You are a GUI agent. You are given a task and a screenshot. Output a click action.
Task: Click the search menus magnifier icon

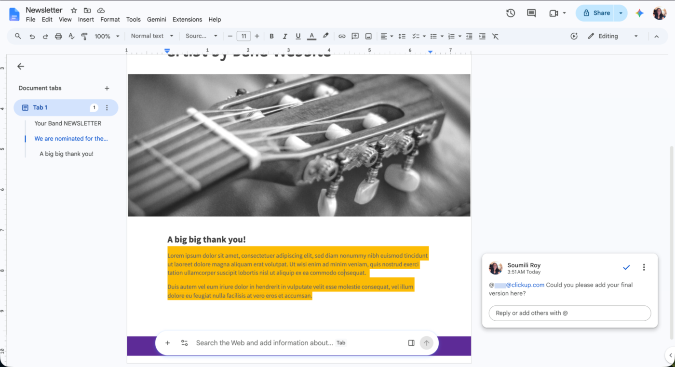[x=18, y=36]
